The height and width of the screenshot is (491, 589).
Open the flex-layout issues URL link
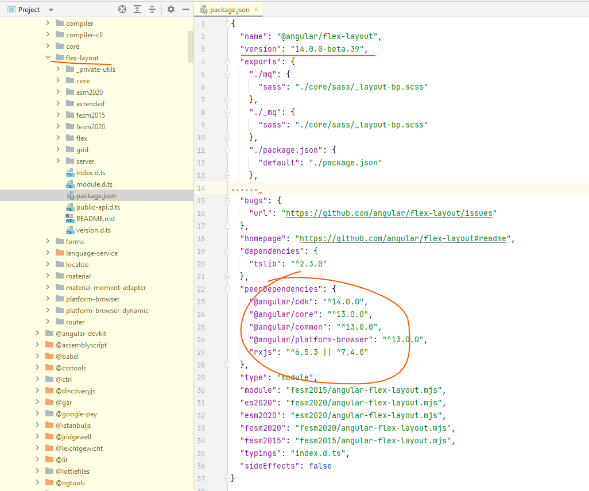389,214
